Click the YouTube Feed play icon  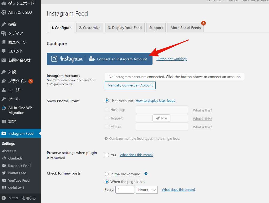pyautogui.click(x=4, y=181)
